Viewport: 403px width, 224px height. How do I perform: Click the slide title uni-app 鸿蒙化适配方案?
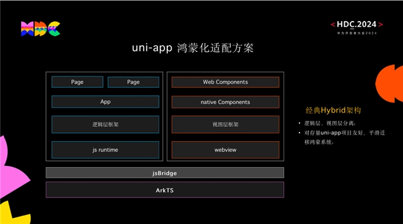point(193,48)
